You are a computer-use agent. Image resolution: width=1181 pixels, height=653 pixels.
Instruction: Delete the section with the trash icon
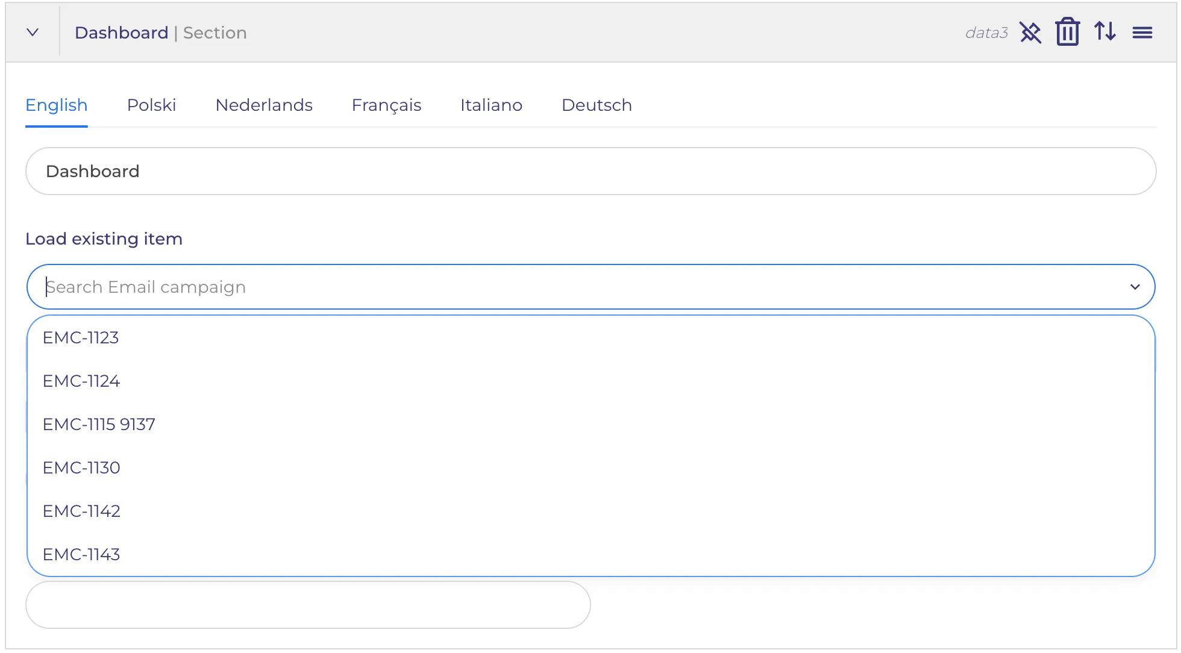coord(1067,32)
